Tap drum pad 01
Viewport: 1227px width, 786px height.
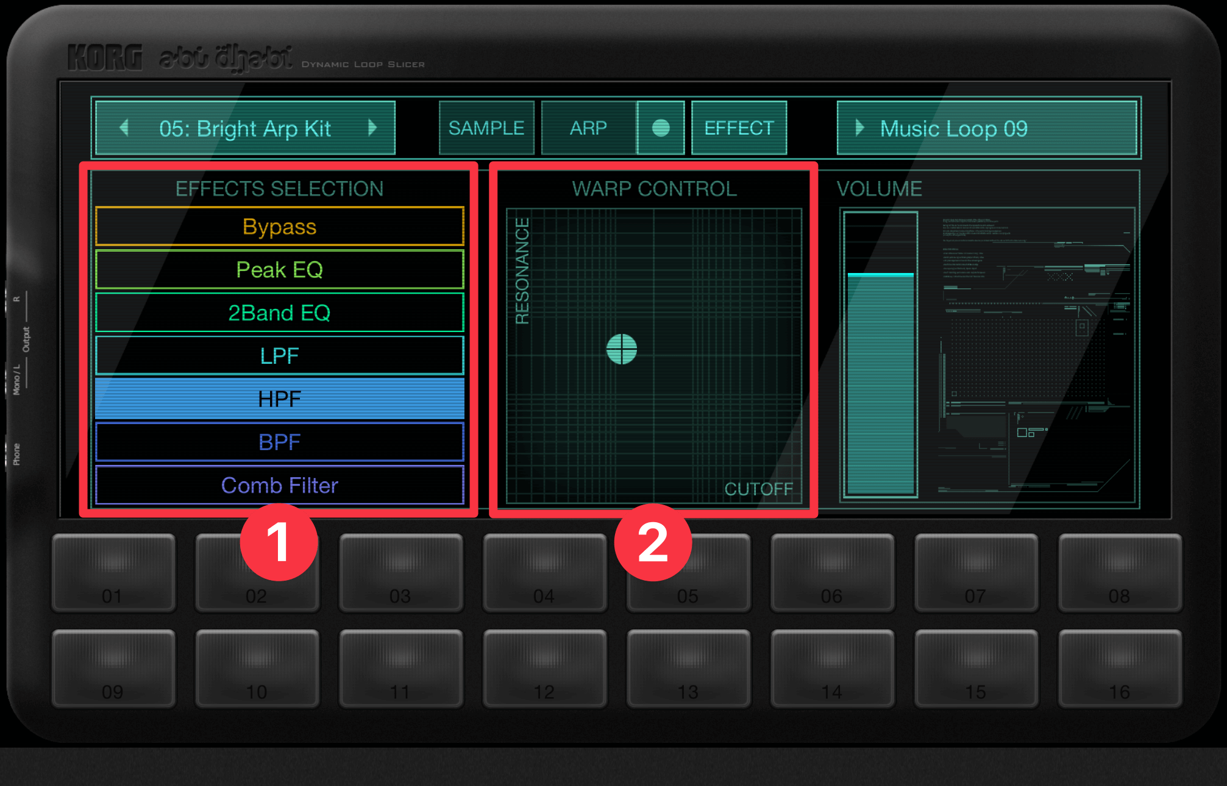[x=113, y=573]
